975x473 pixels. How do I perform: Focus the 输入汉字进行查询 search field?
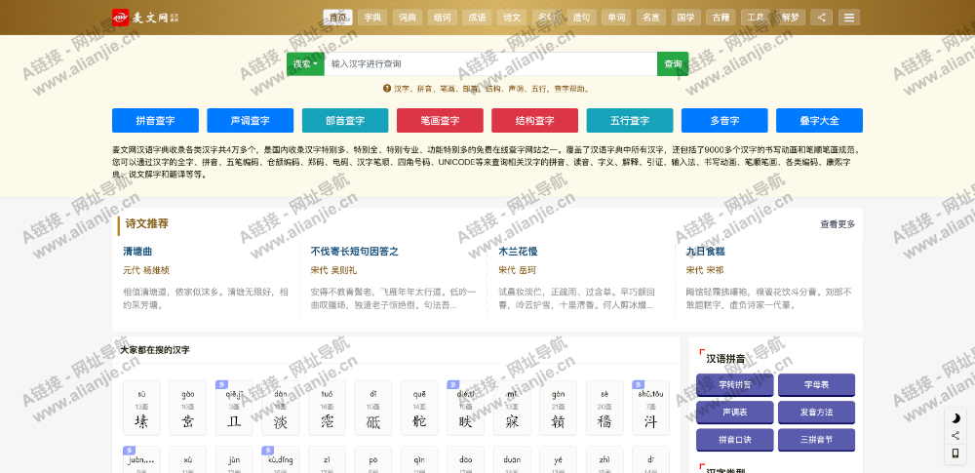tap(490, 63)
